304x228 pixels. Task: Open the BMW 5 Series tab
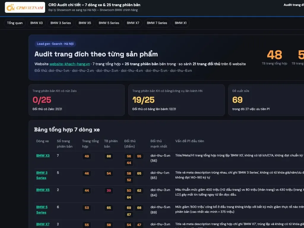coord(109,23)
